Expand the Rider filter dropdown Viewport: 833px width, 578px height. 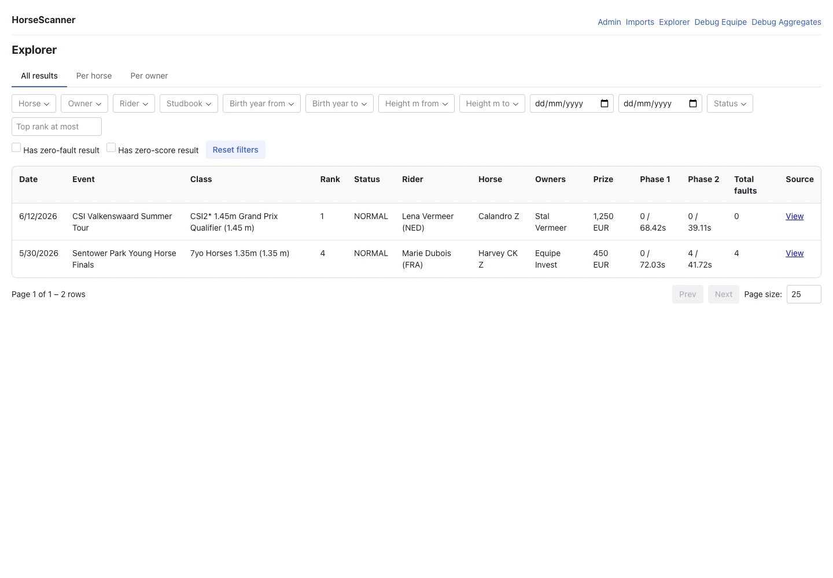coord(134,103)
